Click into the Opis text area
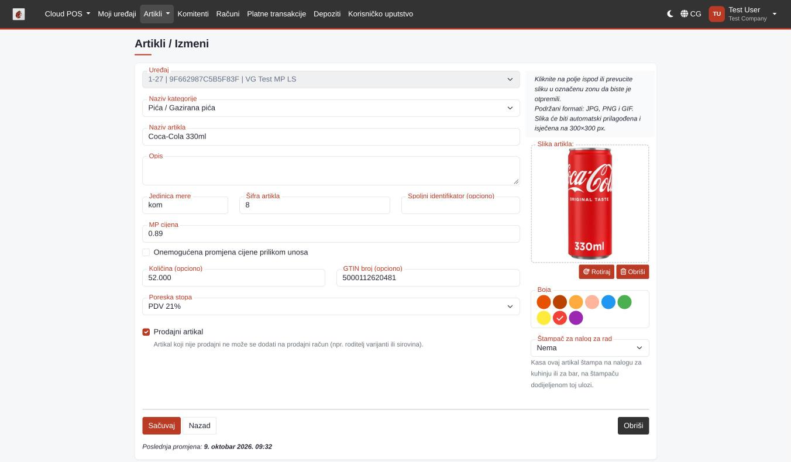The width and height of the screenshot is (791, 462). click(x=331, y=171)
